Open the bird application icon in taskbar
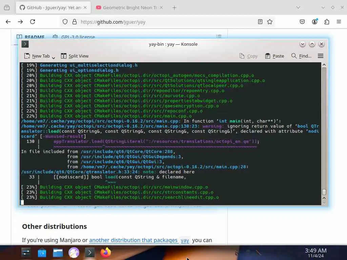 pos(74,253)
